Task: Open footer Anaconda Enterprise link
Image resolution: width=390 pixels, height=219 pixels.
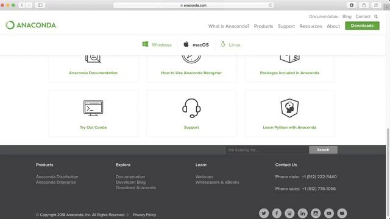Action: click(56, 182)
